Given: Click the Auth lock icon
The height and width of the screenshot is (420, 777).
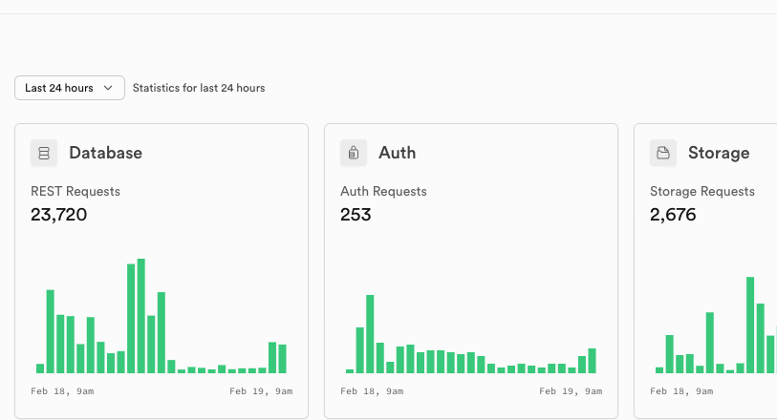Looking at the screenshot, I should tap(354, 153).
